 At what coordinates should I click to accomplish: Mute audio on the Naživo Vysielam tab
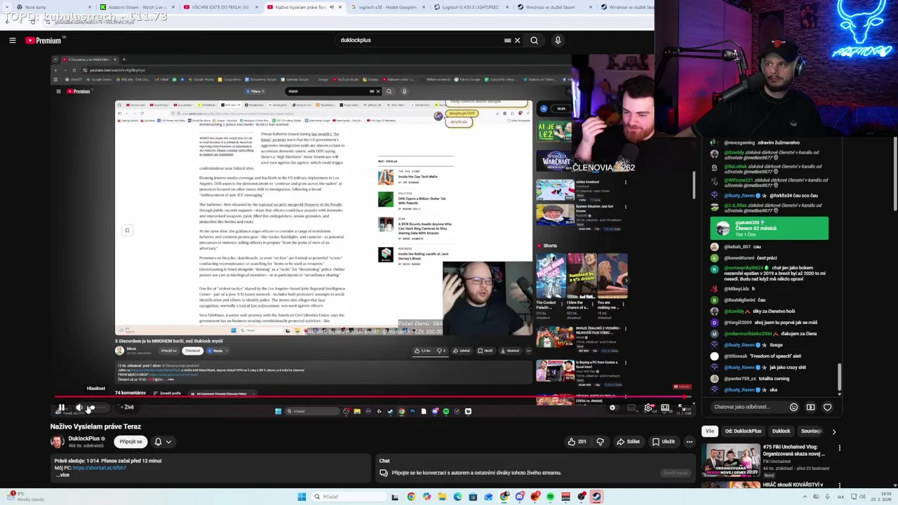point(331,7)
